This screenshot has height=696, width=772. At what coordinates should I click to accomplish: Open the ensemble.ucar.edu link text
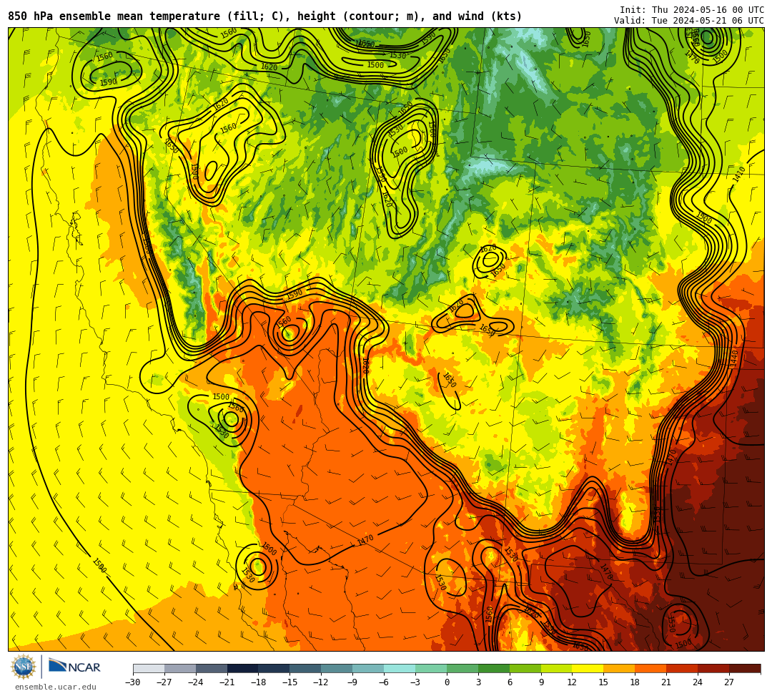(56, 687)
